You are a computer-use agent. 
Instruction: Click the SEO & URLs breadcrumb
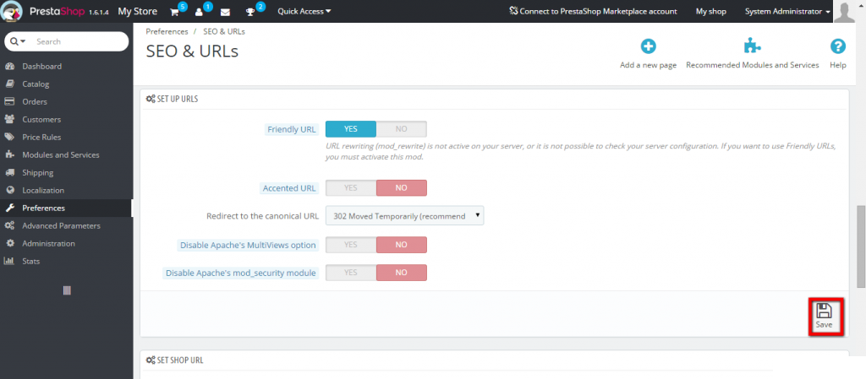[x=224, y=31]
